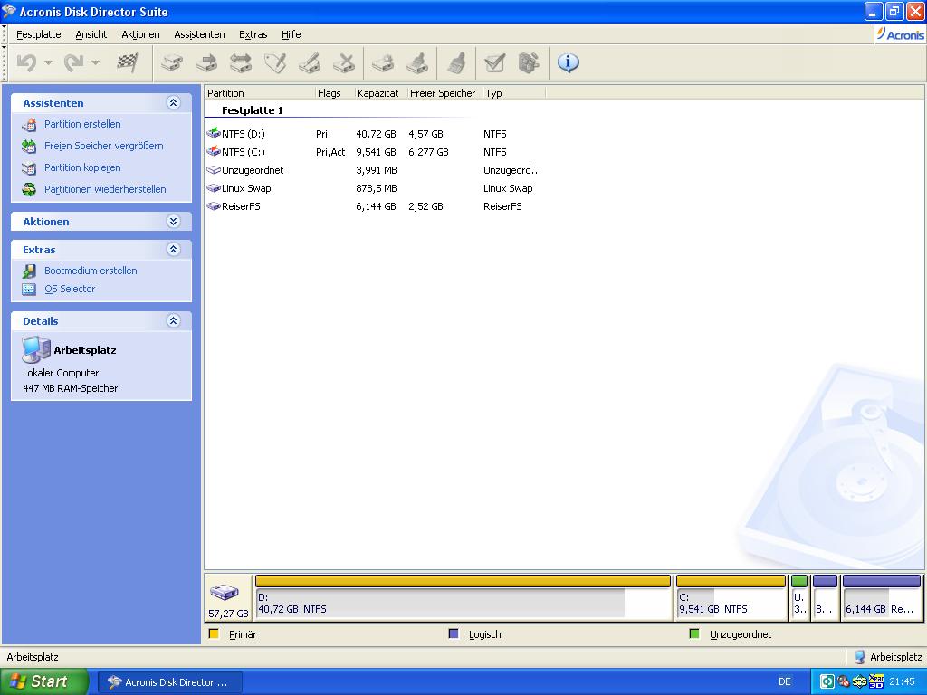Image resolution: width=927 pixels, height=695 pixels.
Task: Click the Acronis logo in the menu bar
Action: 900,34
